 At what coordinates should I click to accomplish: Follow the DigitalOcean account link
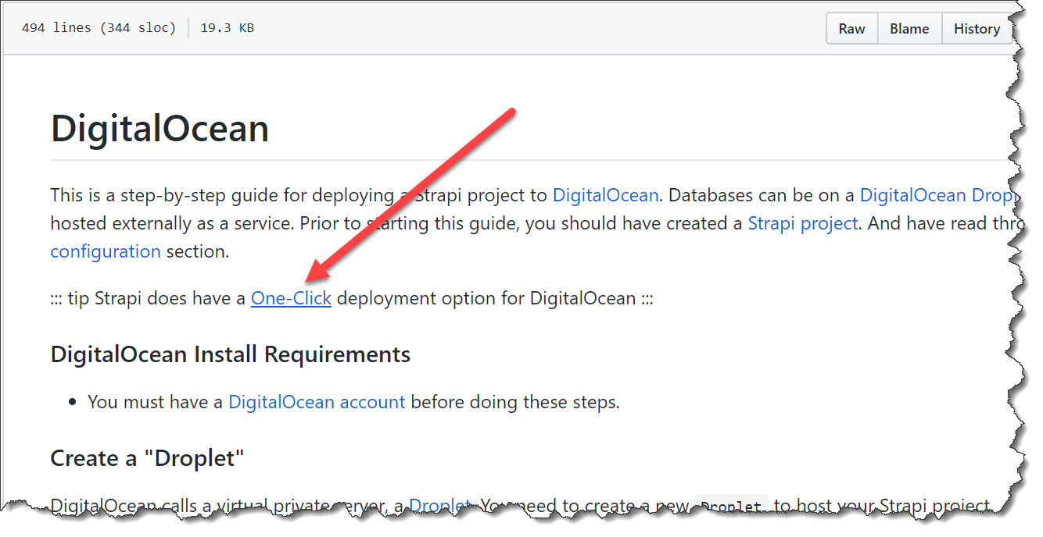coord(317,401)
